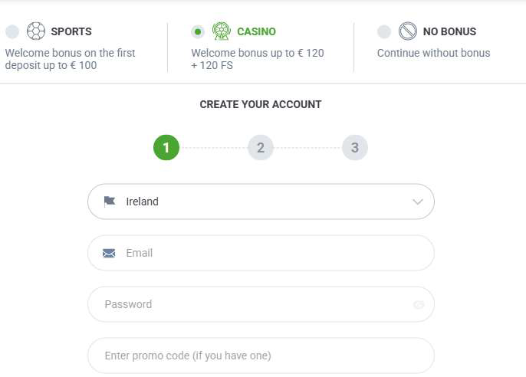The height and width of the screenshot is (377, 526).
Task: Click the promo code input field
Action: pos(261,356)
